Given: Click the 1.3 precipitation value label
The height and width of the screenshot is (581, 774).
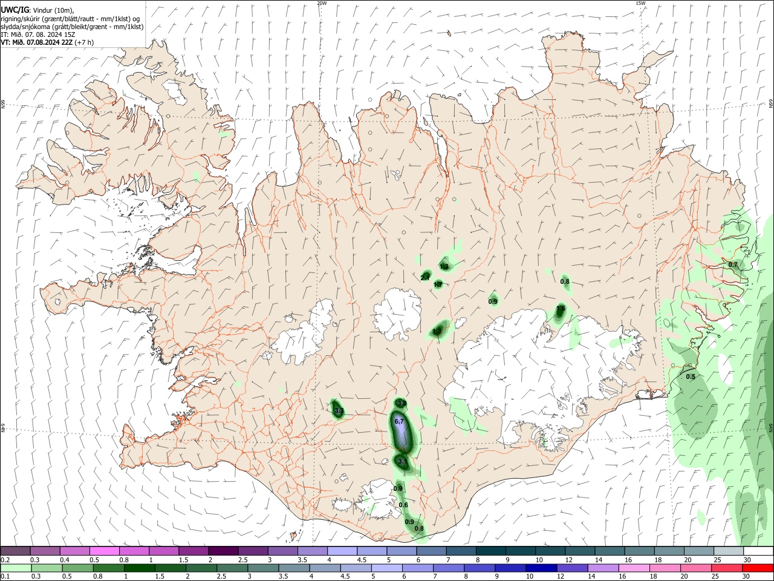Looking at the screenshot, I should click(x=444, y=267).
